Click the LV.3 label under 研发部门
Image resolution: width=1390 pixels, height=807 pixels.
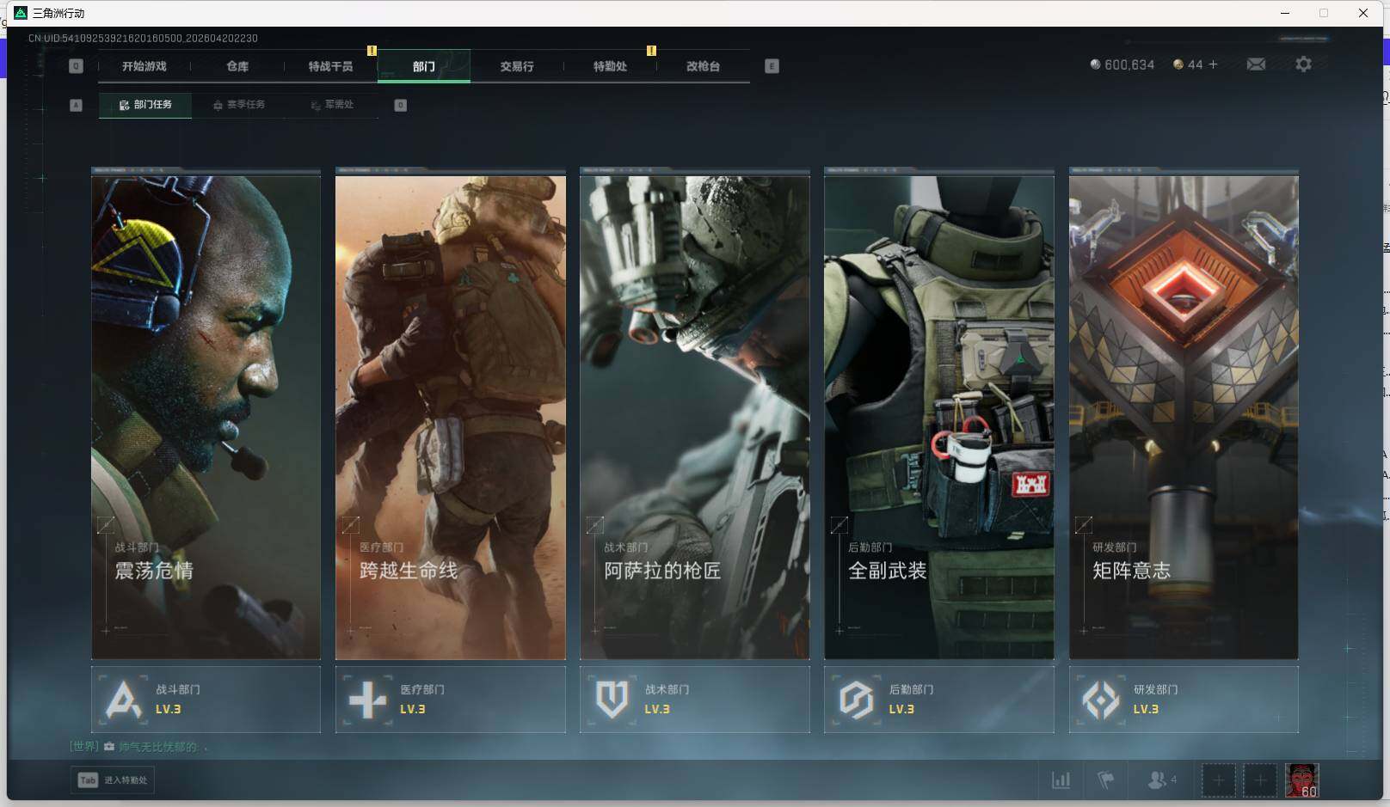(x=1146, y=710)
